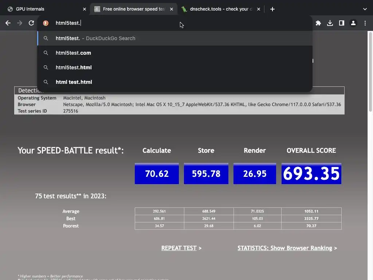The height and width of the screenshot is (280, 373).
Task: Click the Store score 595.78 box
Action: [206, 174]
